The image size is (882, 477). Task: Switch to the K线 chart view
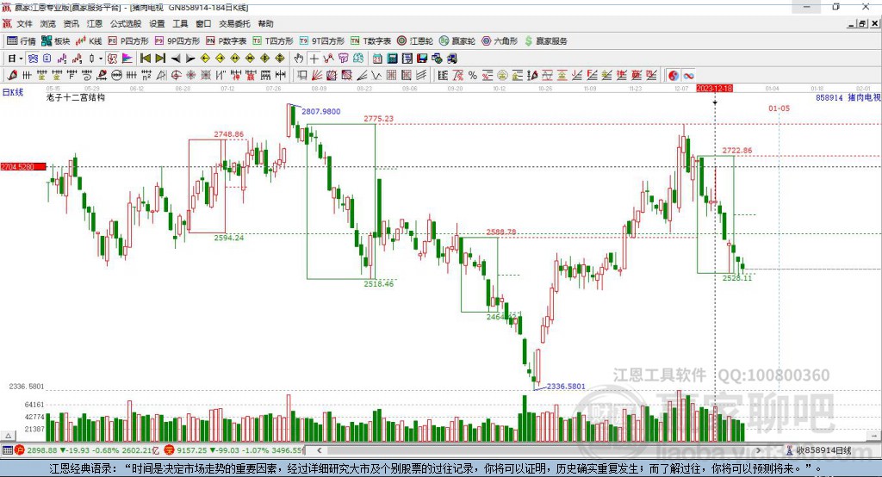pyautogui.click(x=89, y=41)
